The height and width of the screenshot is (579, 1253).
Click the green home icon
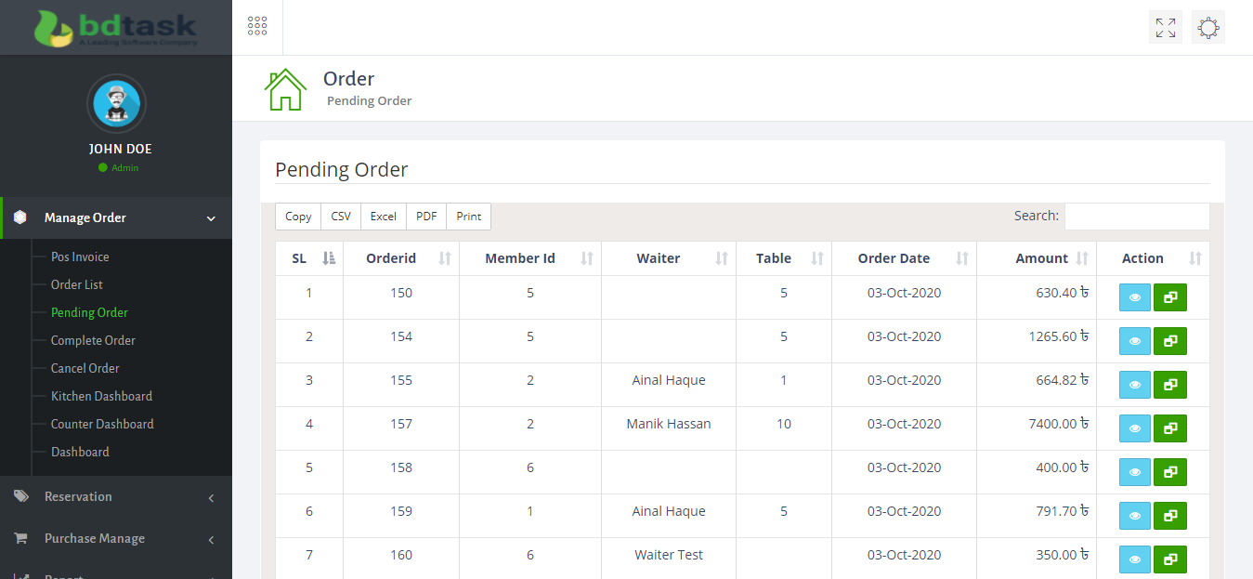[285, 89]
